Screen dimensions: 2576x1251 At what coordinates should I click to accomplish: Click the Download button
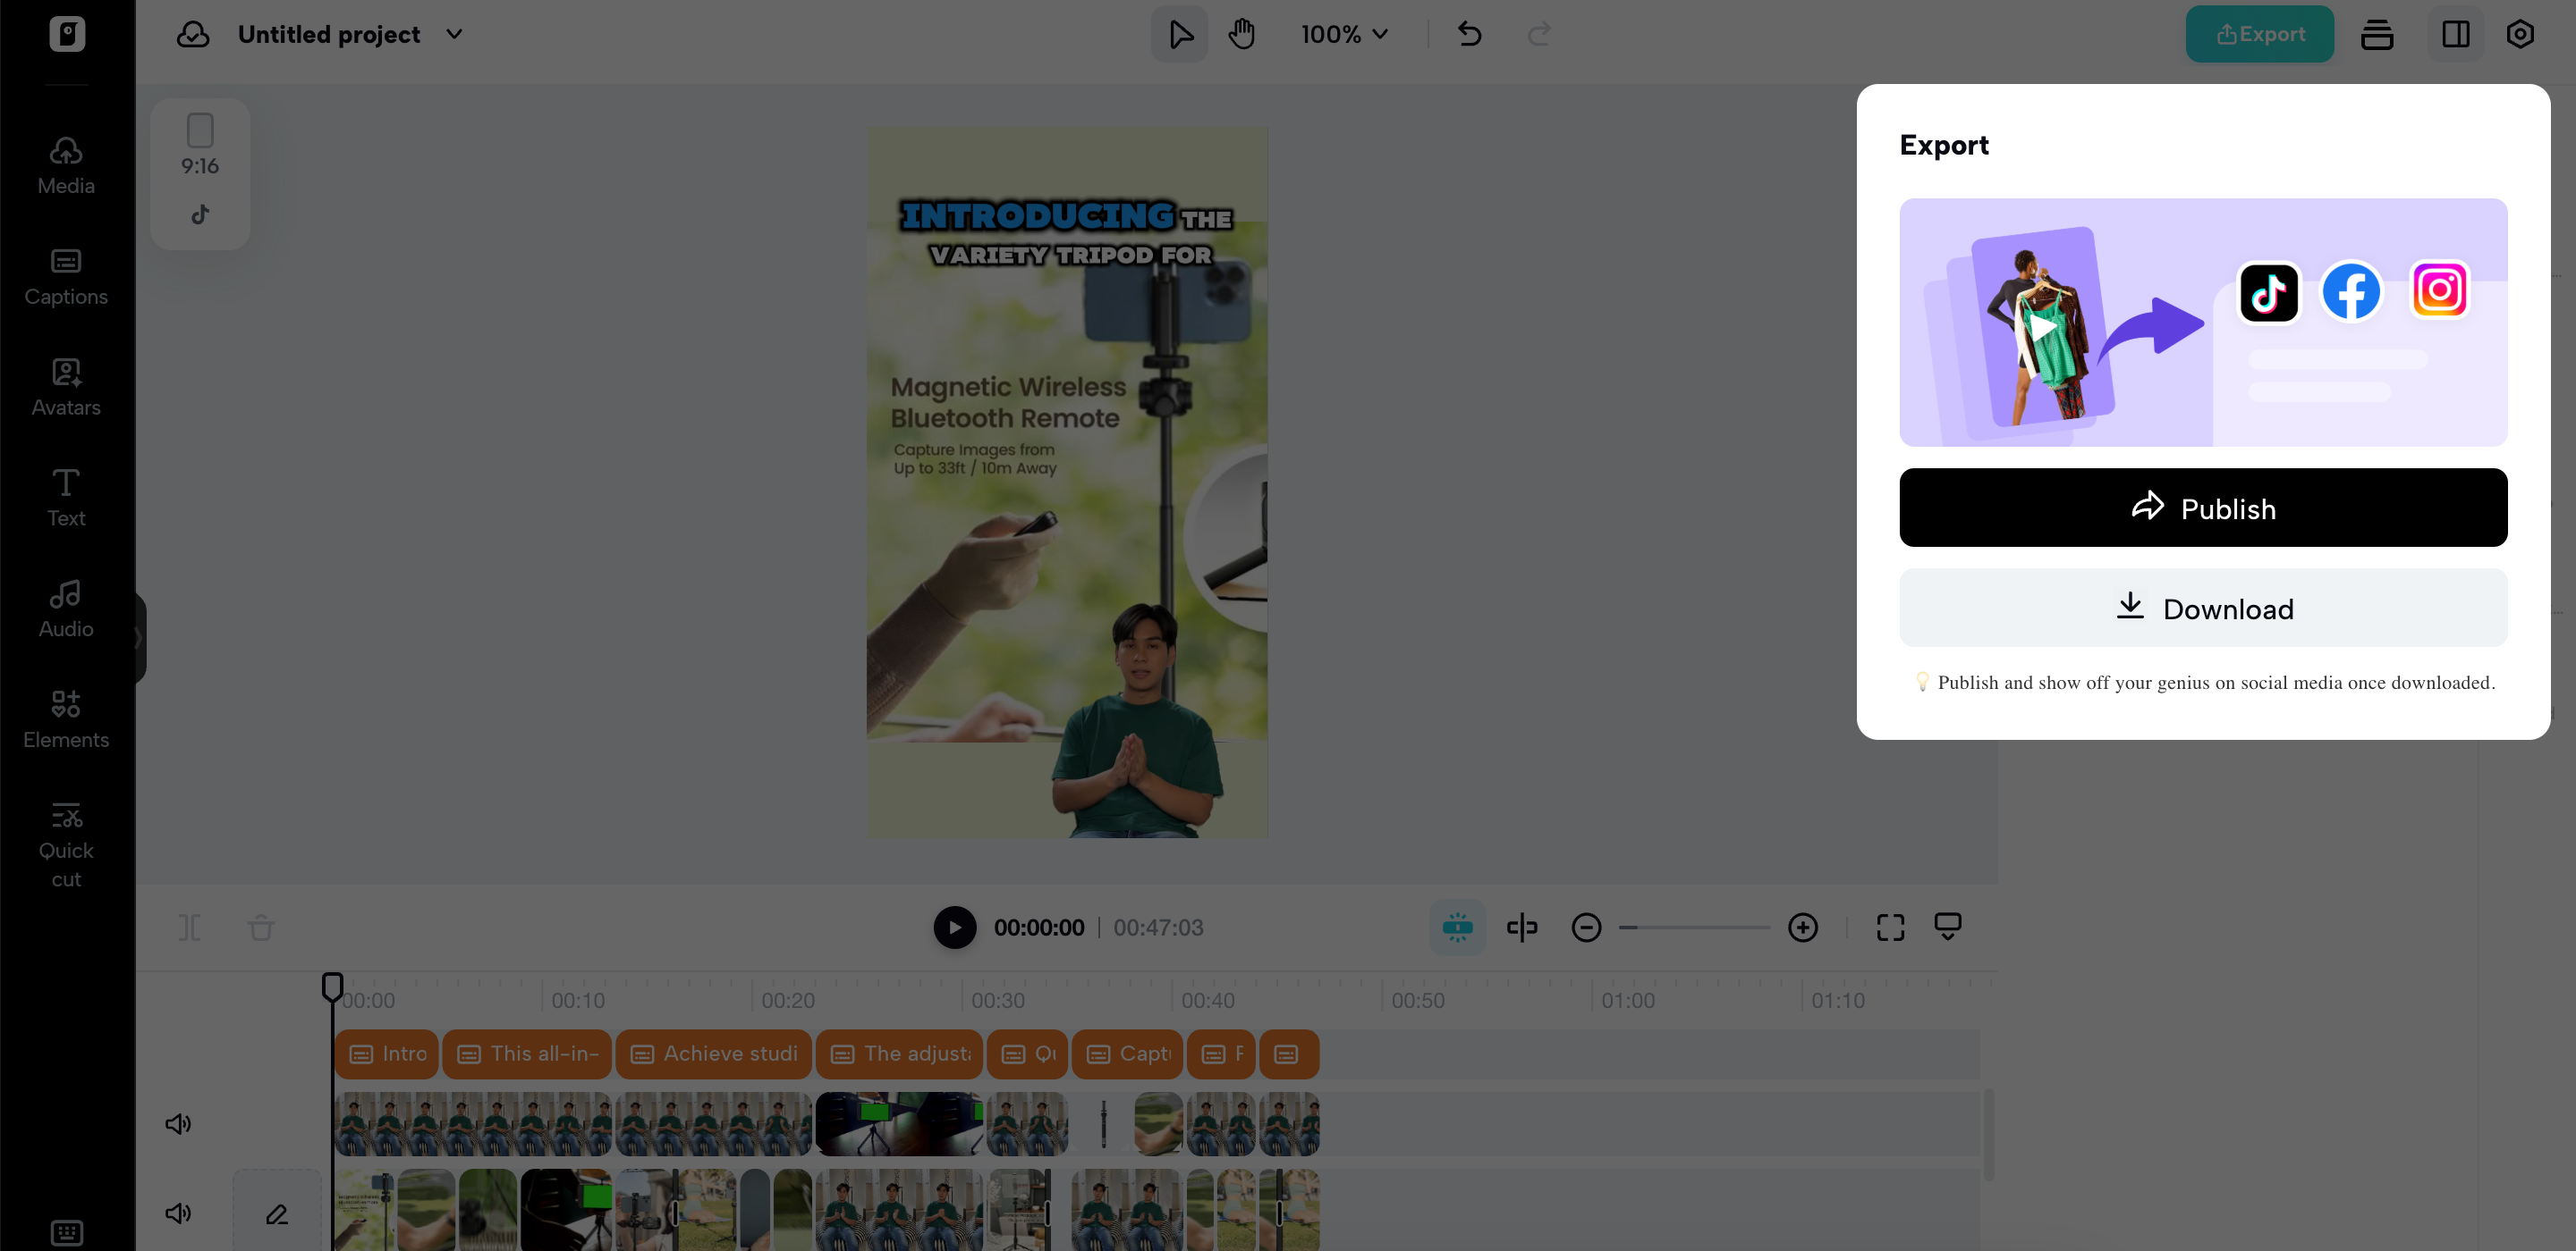coord(2202,609)
